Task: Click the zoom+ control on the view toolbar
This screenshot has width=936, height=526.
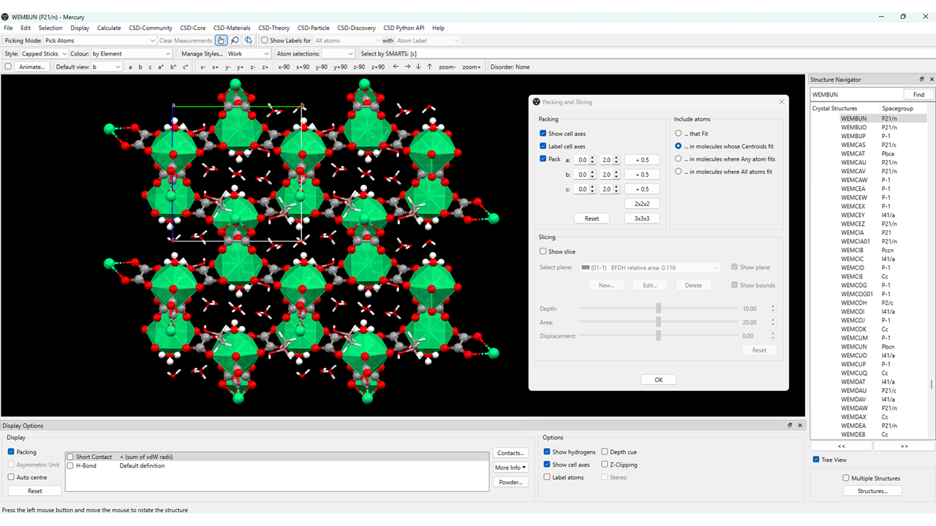Action: pos(472,66)
